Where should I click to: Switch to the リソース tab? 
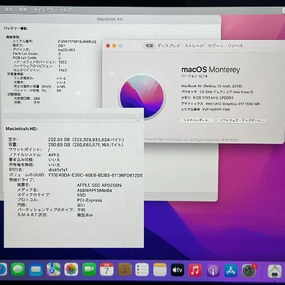click(235, 46)
